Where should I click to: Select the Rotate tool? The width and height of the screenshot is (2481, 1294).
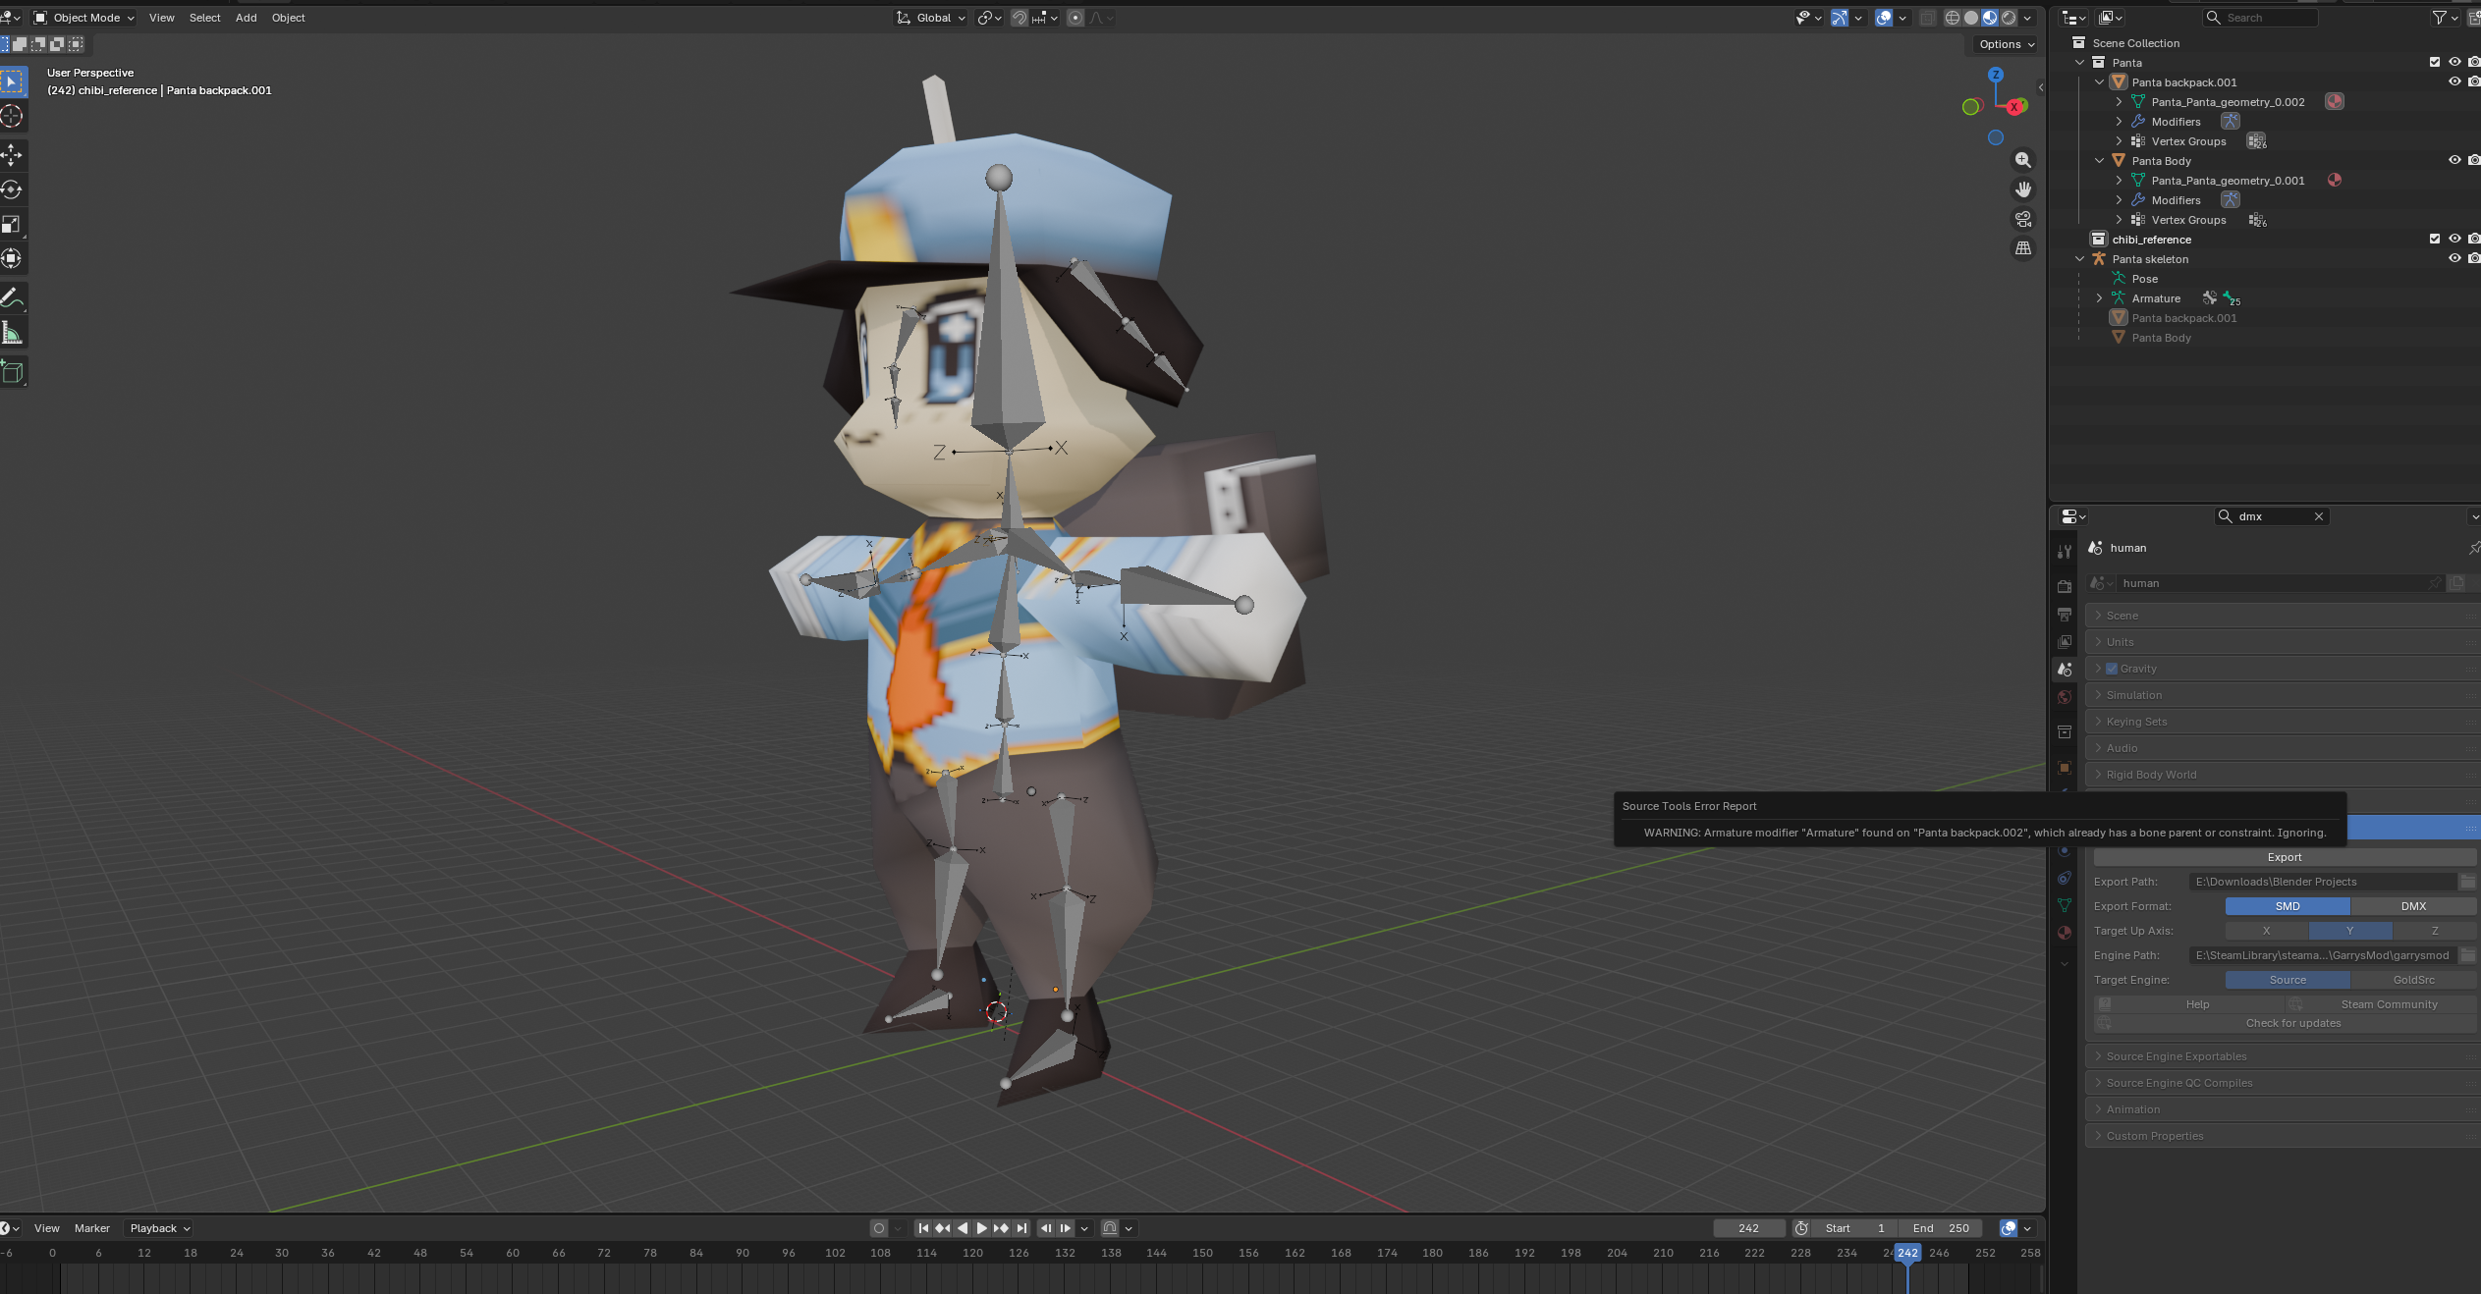(12, 189)
